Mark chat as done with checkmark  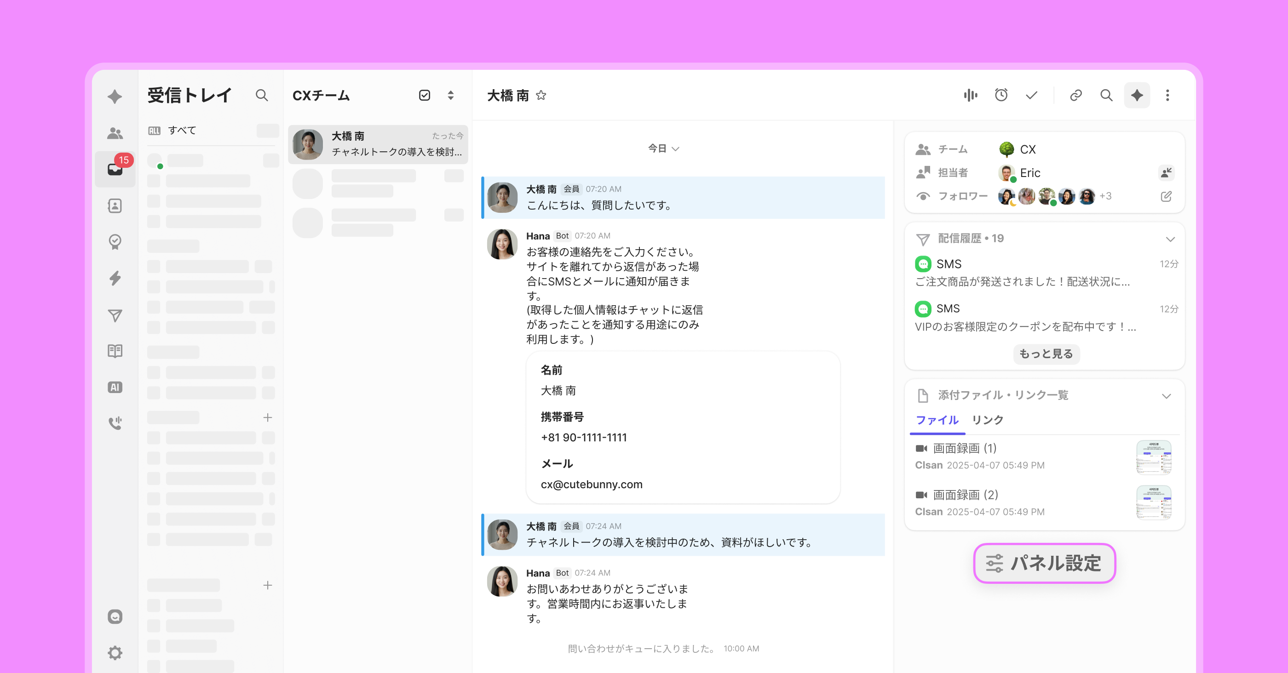[x=1031, y=95]
